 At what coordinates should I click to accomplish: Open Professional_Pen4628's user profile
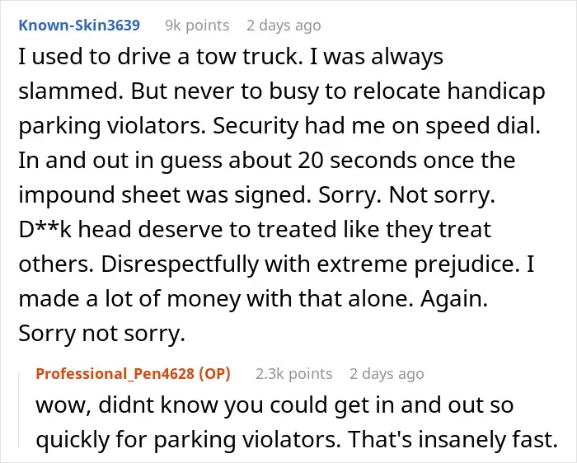click(115, 374)
